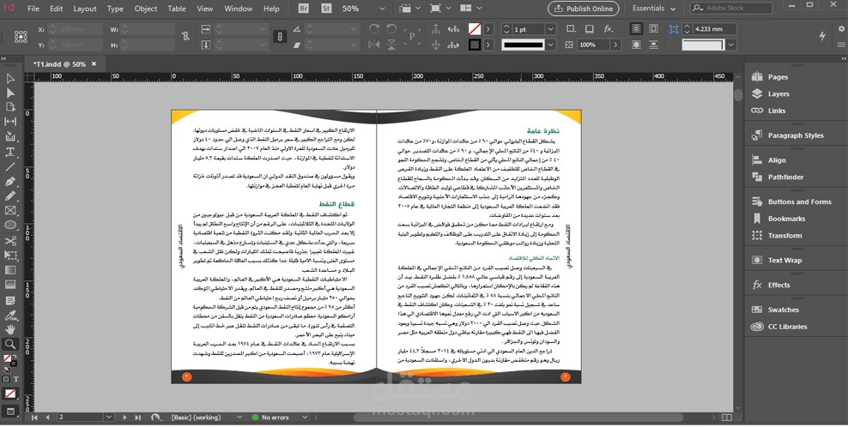Click the fill color swatch in control bar
The width and height of the screenshot is (848, 427).
(x=475, y=29)
